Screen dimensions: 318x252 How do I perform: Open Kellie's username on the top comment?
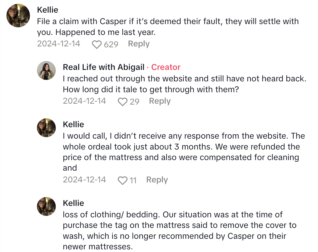click(48, 10)
